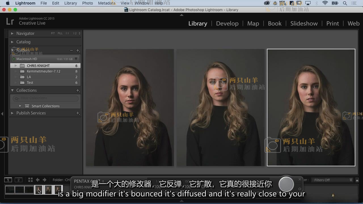Set Navigator zoom to FILL
363x204 pixels.
tap(60, 33)
